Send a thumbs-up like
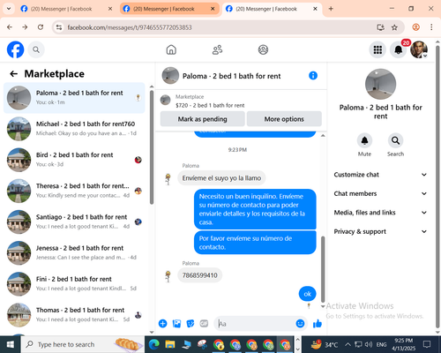The width and height of the screenshot is (441, 353). 318,324
